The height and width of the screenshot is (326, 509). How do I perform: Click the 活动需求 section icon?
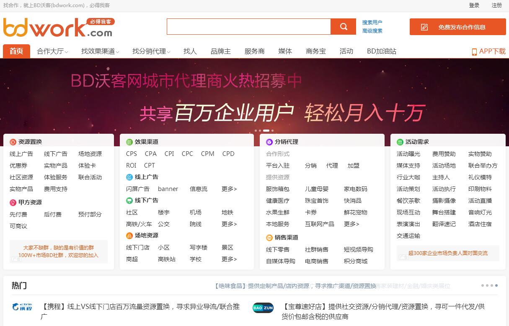point(400,142)
